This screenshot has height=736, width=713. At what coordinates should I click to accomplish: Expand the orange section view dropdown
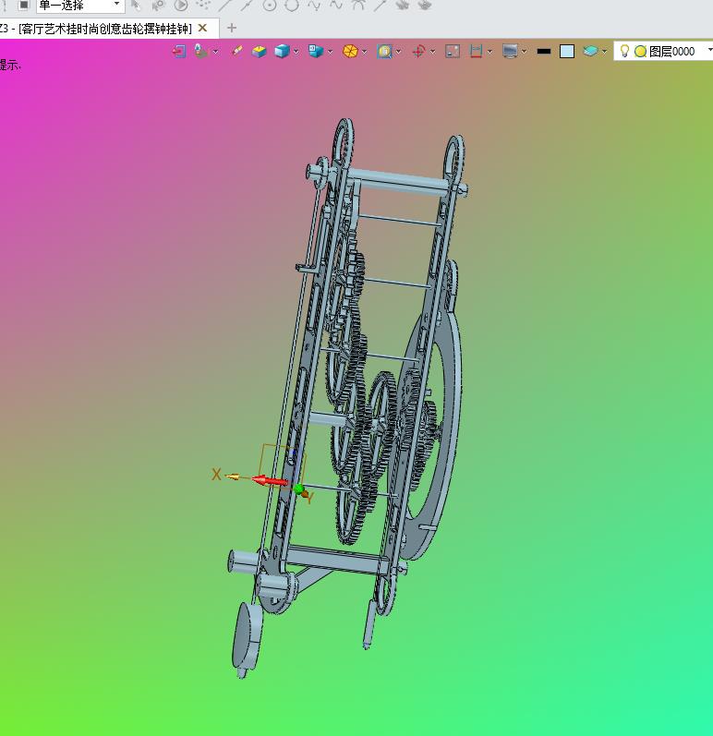pyautogui.click(x=365, y=52)
